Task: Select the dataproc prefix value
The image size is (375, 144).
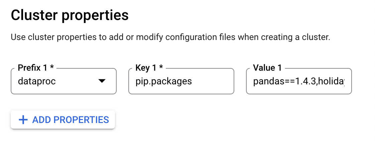Action: click(x=37, y=81)
